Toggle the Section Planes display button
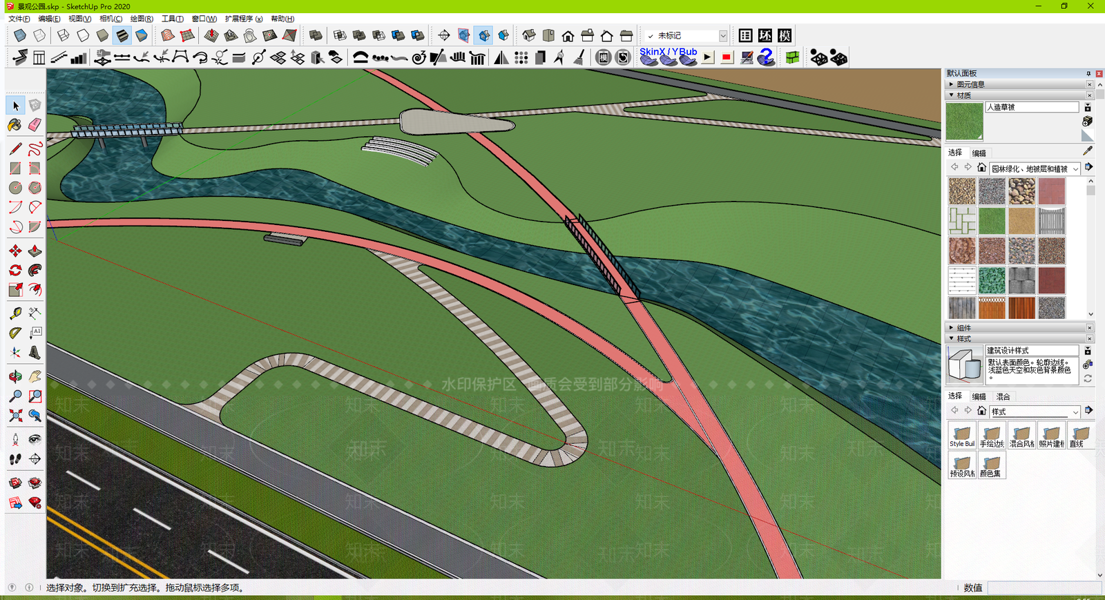 464,35
